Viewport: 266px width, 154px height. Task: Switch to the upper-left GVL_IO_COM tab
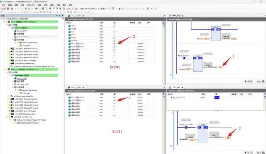[x=76, y=16]
